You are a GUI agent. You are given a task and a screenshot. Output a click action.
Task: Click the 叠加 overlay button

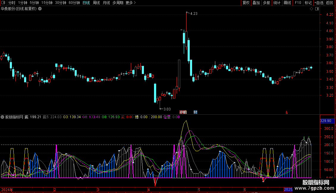pos(256,3)
